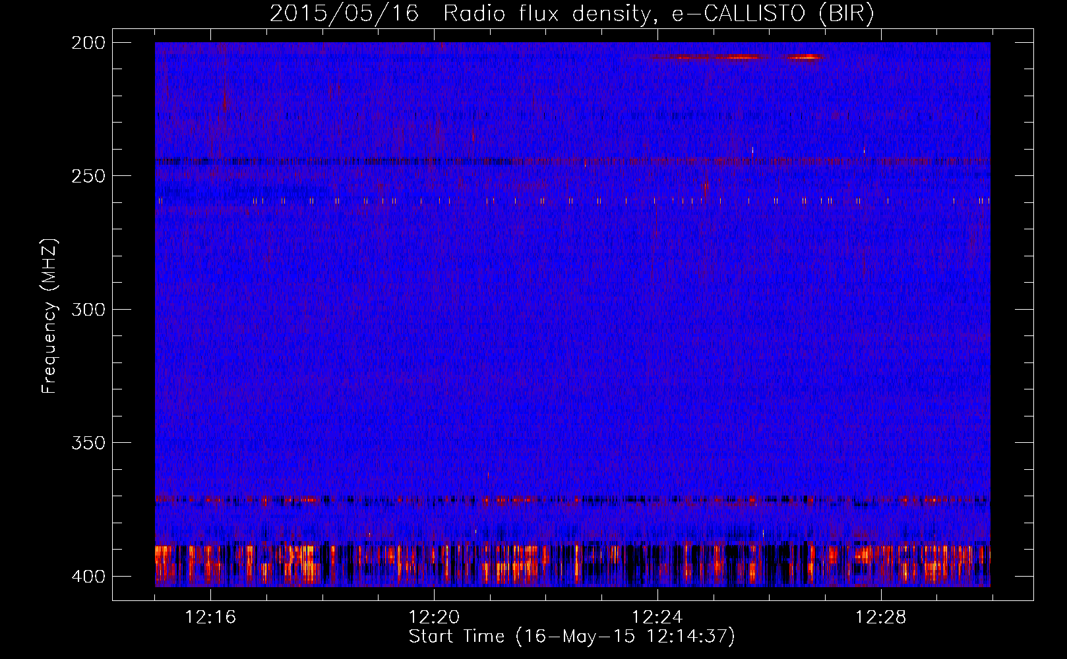Click the 200 frequency tick label
The image size is (1067, 659).
[x=88, y=43]
